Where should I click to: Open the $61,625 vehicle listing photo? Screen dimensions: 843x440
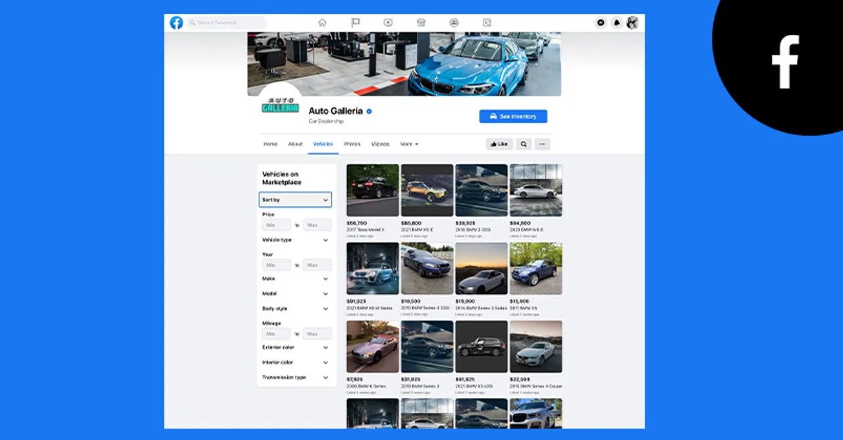(481, 346)
